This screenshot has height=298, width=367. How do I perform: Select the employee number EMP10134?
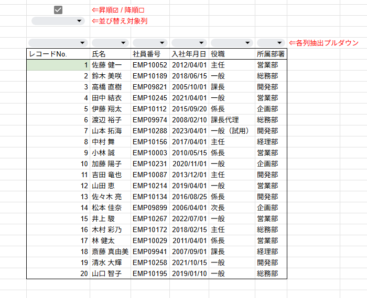150,197
